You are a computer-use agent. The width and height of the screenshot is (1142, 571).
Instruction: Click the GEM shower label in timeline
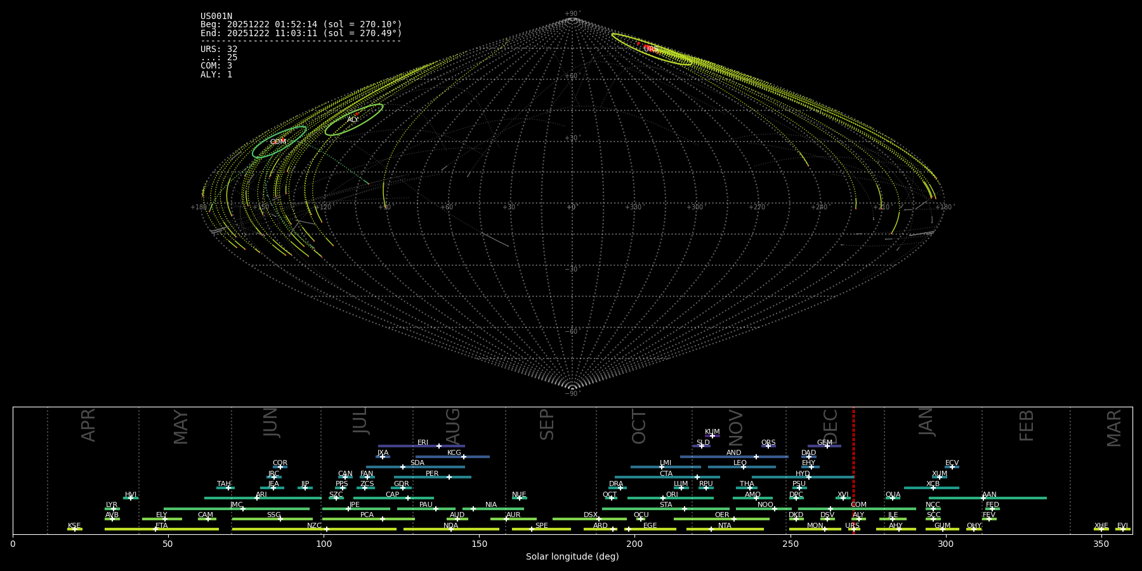click(x=824, y=443)
